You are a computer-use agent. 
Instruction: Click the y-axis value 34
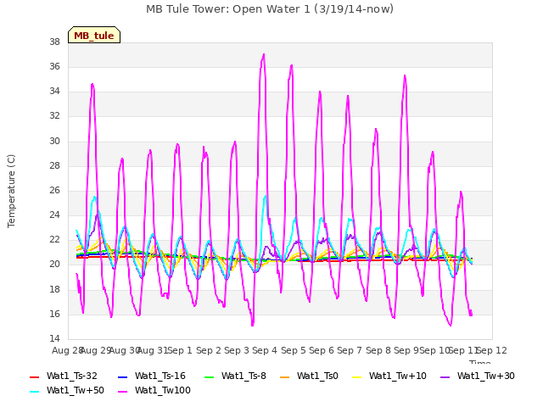tap(54, 92)
